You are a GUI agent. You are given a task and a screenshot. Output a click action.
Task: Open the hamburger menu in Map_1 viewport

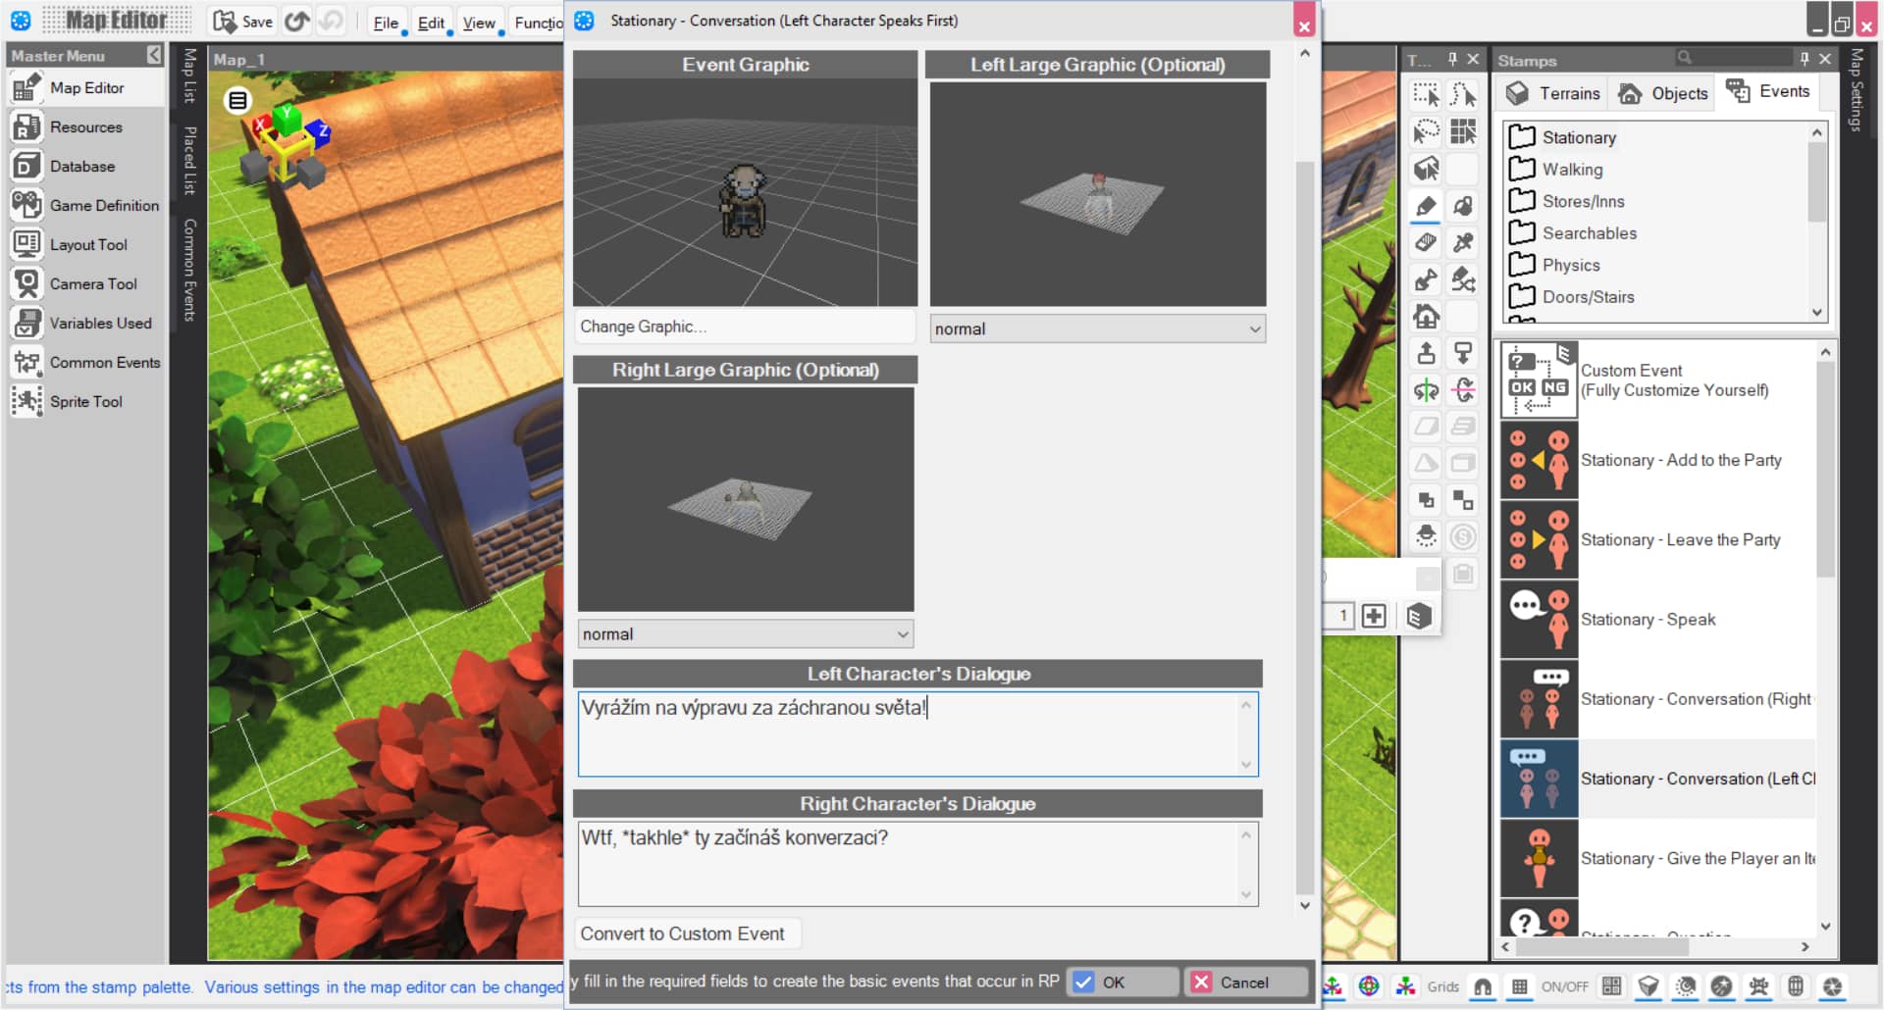237,100
